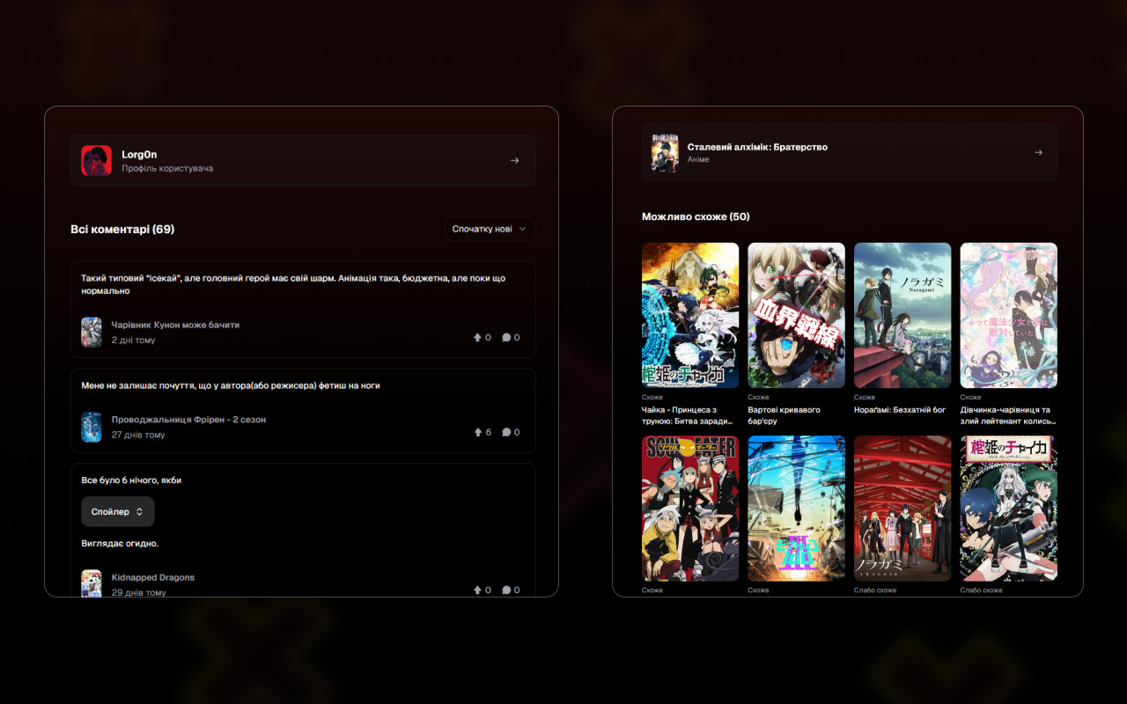Screen dimensions: 1127x704
Task: Click the Схоже label above Вартові title
Action: click(759, 397)
